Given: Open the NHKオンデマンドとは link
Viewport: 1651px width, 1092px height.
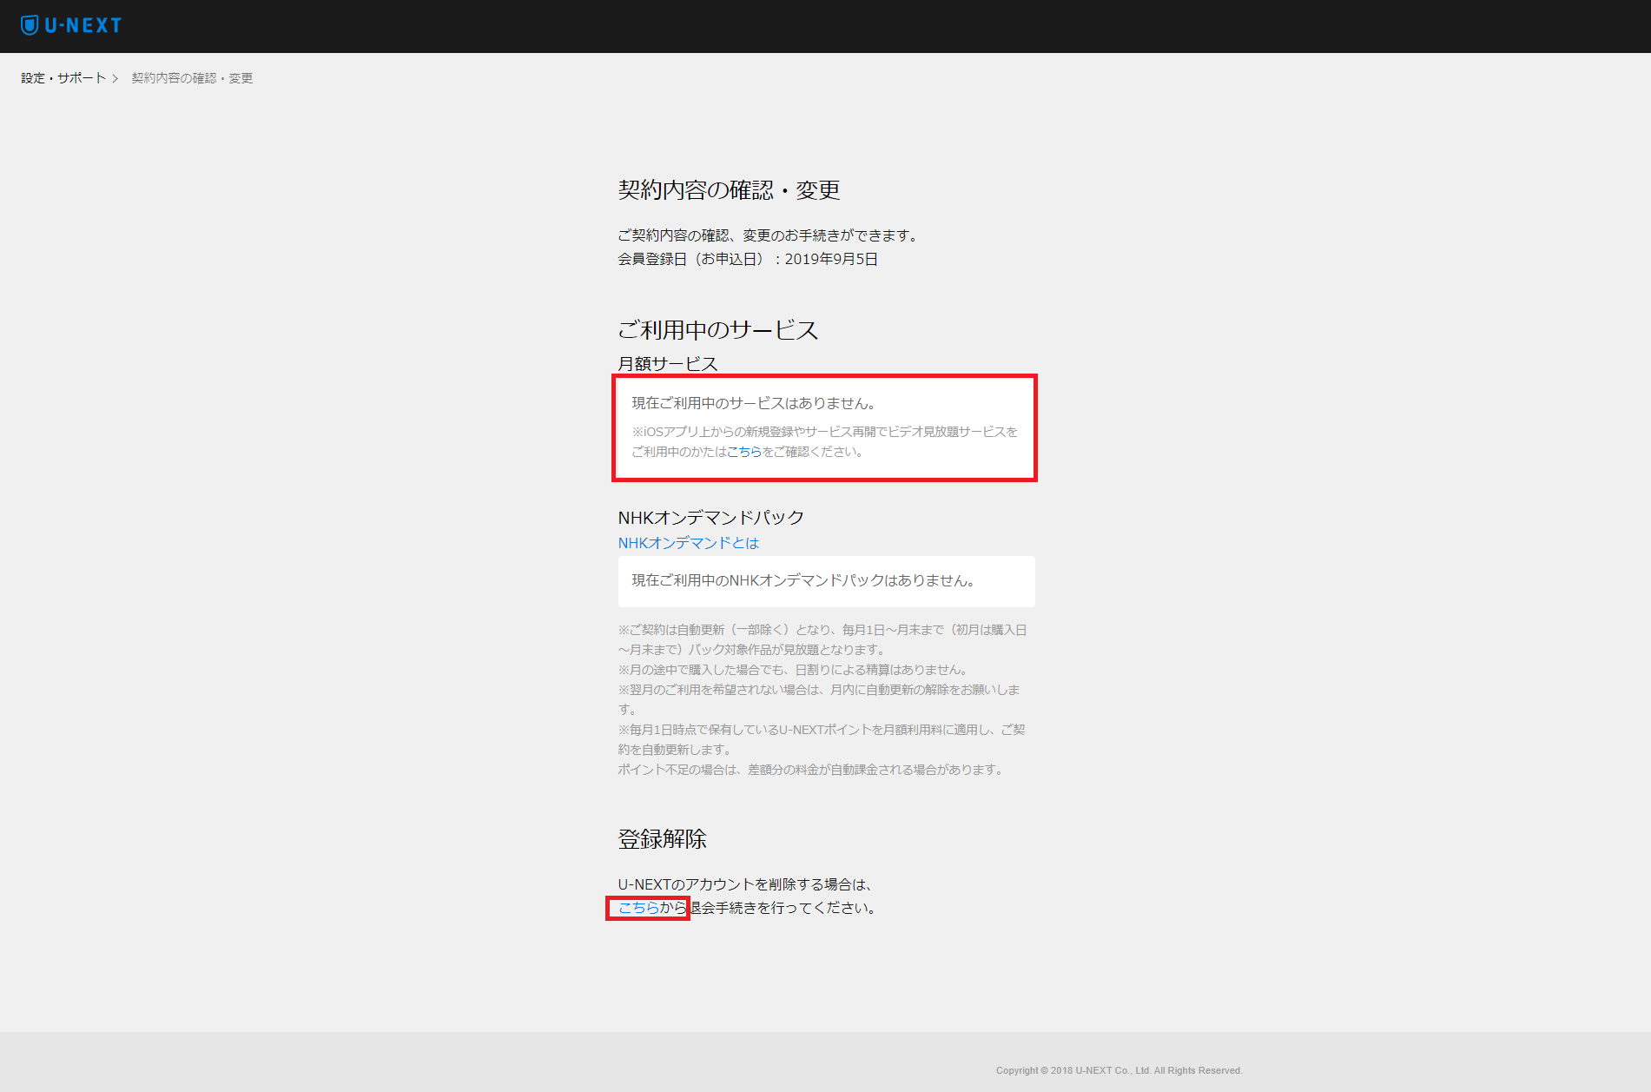Looking at the screenshot, I should [x=687, y=542].
